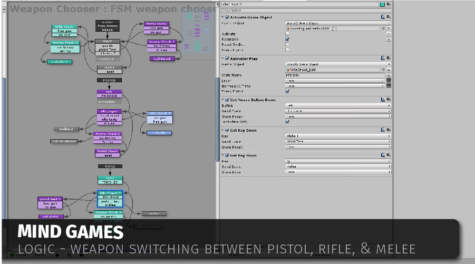Open the Key dropdown showing Alpha 1
Image resolution: width=475 pixels, height=264 pixels.
point(337,136)
